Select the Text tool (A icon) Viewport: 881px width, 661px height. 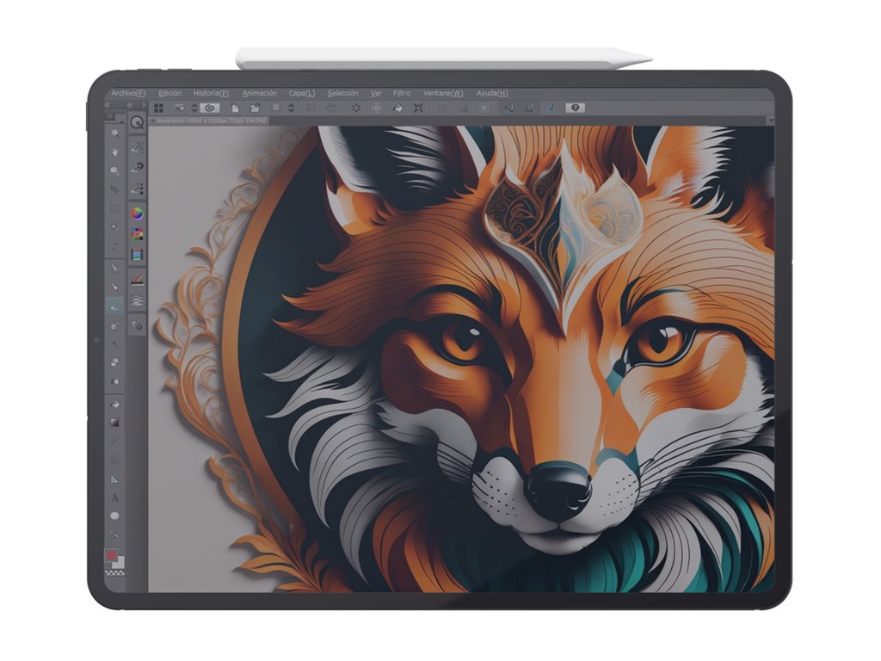click(x=114, y=497)
